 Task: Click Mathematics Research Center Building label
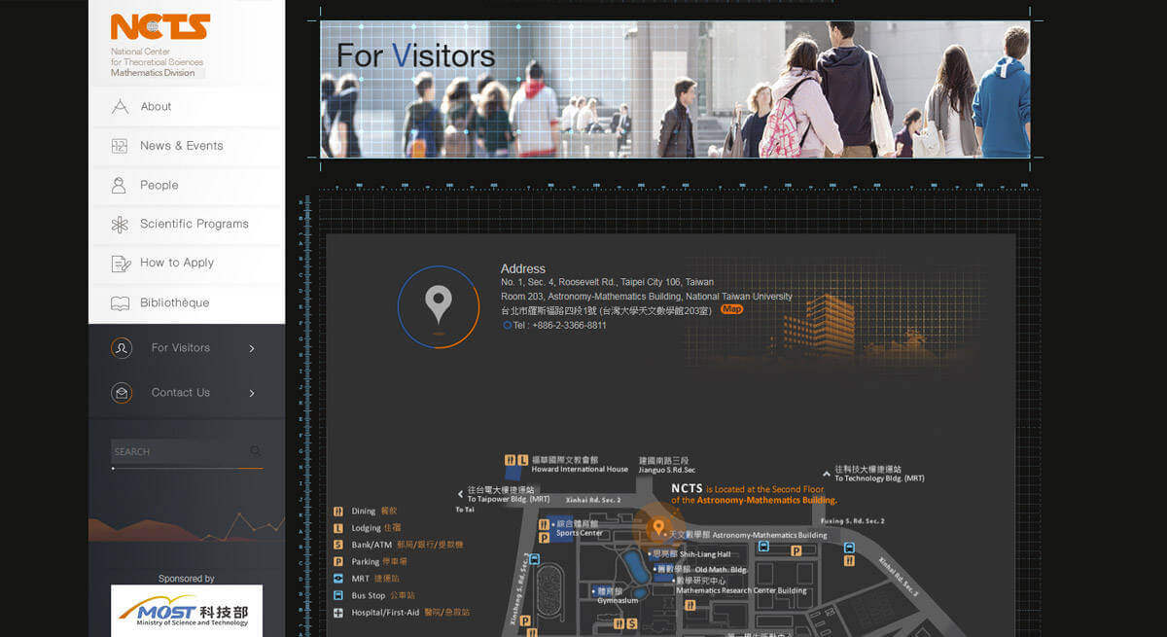(x=741, y=590)
